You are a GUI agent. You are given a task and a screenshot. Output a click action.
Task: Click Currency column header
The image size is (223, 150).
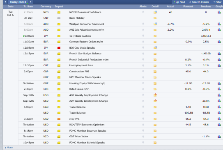pyautogui.click(x=46, y=7)
